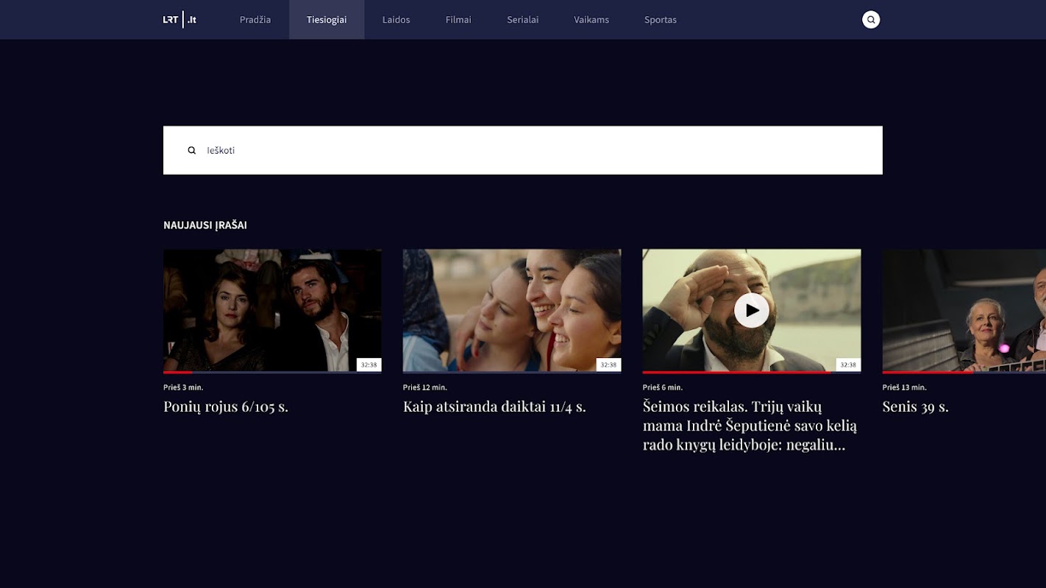Click the LRT.lt logo

[179, 20]
